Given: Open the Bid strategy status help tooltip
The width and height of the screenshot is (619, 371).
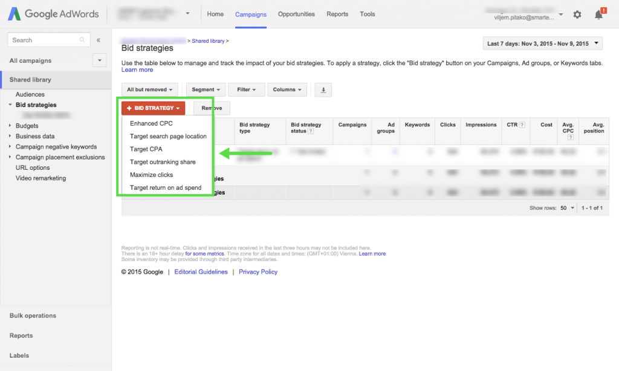Looking at the screenshot, I should click(x=311, y=131).
